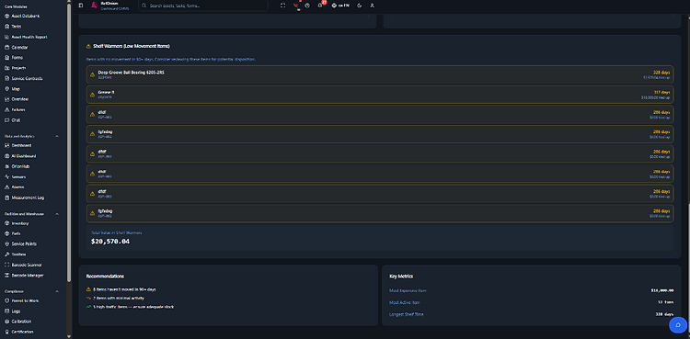Open the user account menu
The image size is (690, 339).
pos(373,6)
